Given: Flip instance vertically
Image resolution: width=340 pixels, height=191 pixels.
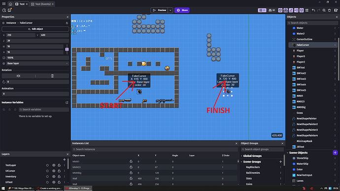Looking at the screenshot, I should coord(52,76).
